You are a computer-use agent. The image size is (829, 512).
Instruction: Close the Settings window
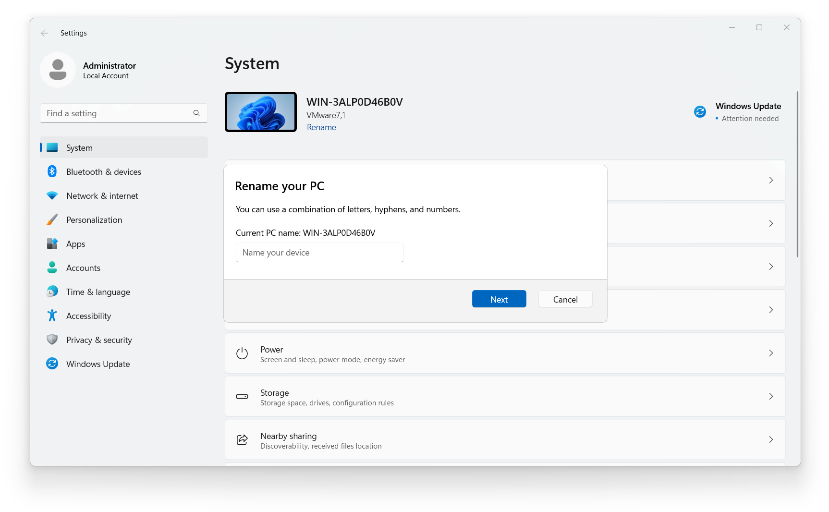[787, 27]
